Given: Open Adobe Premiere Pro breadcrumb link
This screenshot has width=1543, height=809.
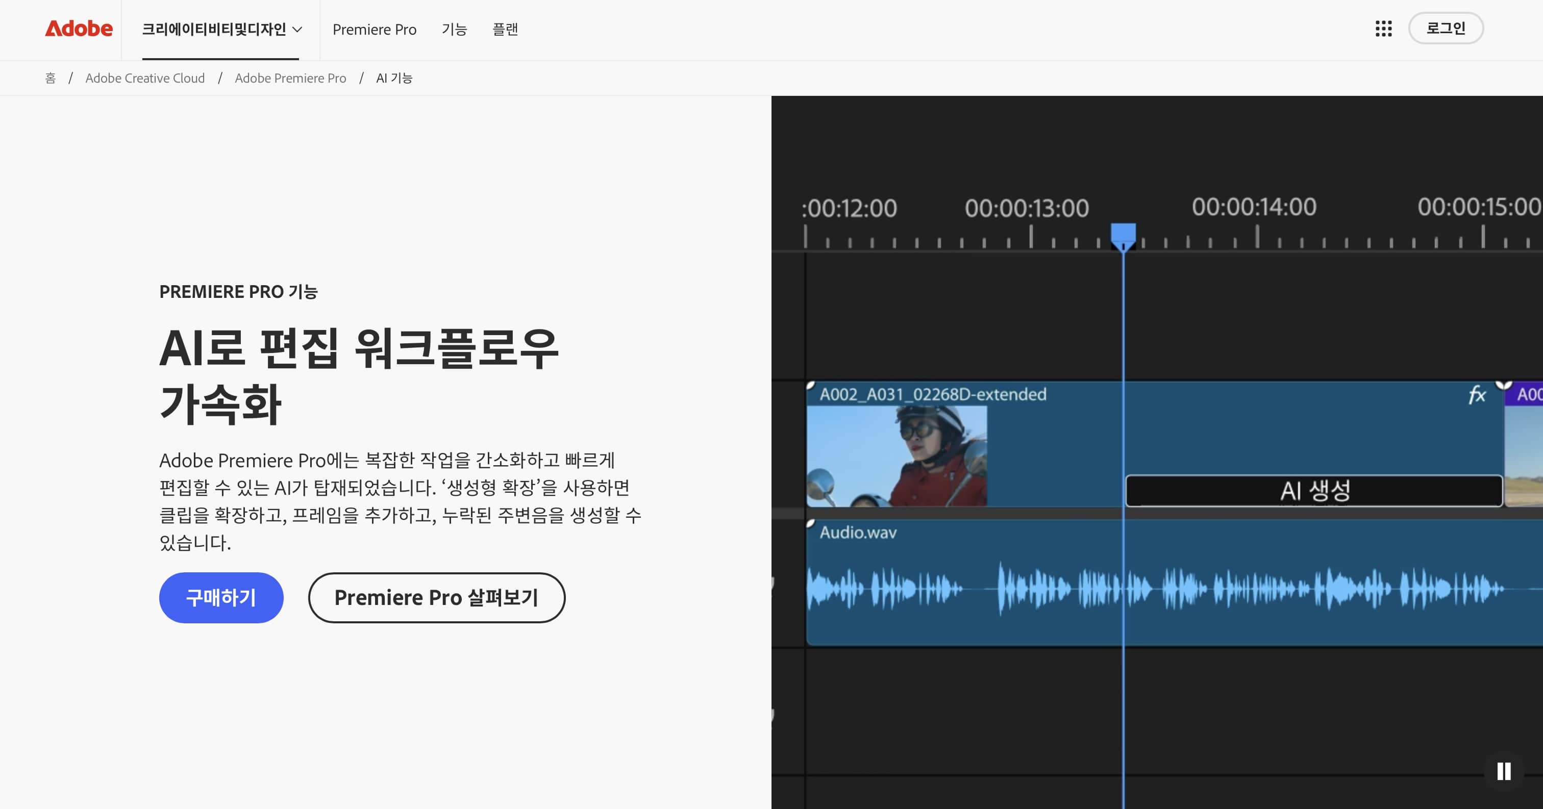Looking at the screenshot, I should (x=290, y=78).
